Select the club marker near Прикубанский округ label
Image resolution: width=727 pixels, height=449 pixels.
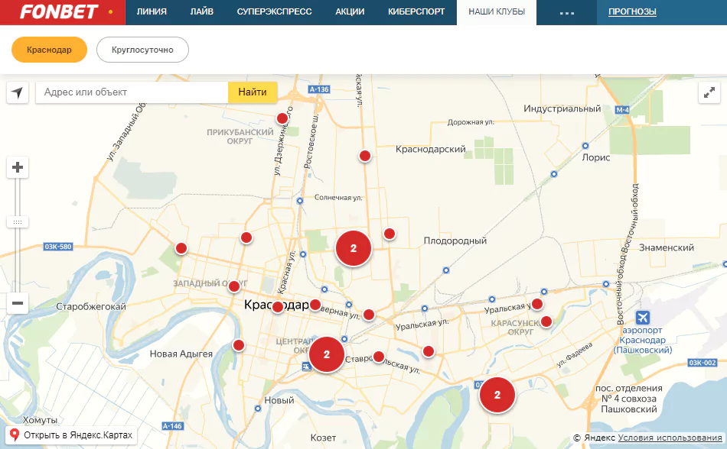(x=282, y=118)
